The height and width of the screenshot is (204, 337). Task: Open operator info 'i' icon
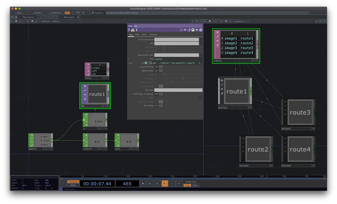pyautogui.click(x=136, y=30)
